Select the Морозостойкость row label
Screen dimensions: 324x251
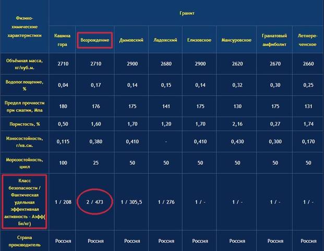(25, 163)
